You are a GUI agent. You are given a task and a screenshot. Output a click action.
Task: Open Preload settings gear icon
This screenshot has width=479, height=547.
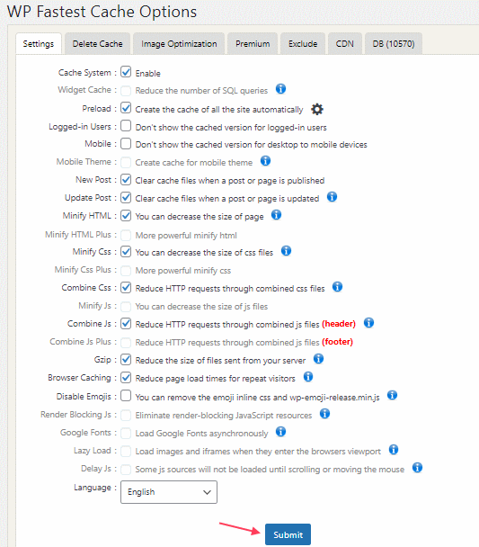[316, 109]
